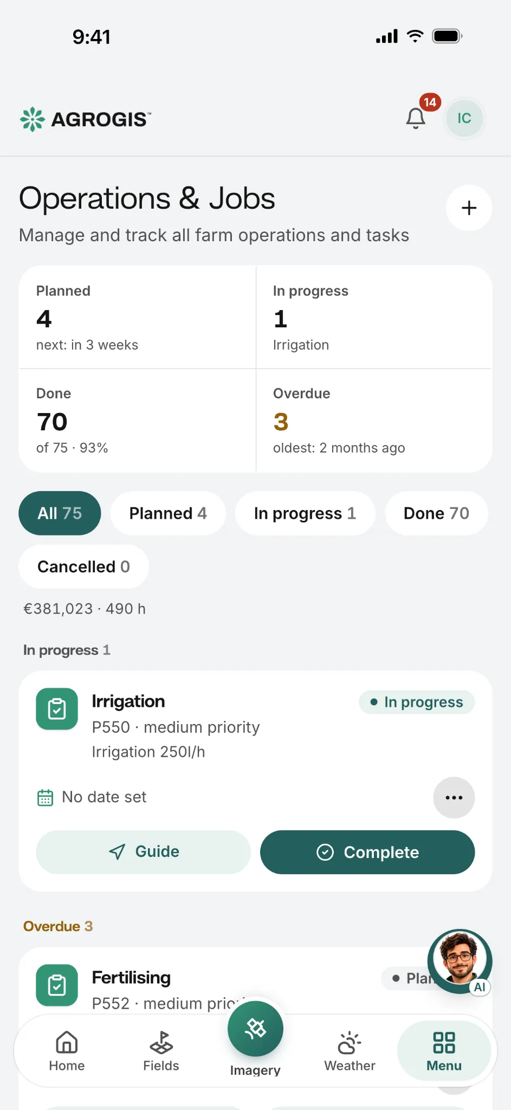Go to Home in bottom navigation
Image resolution: width=511 pixels, height=1110 pixels.
(67, 1051)
